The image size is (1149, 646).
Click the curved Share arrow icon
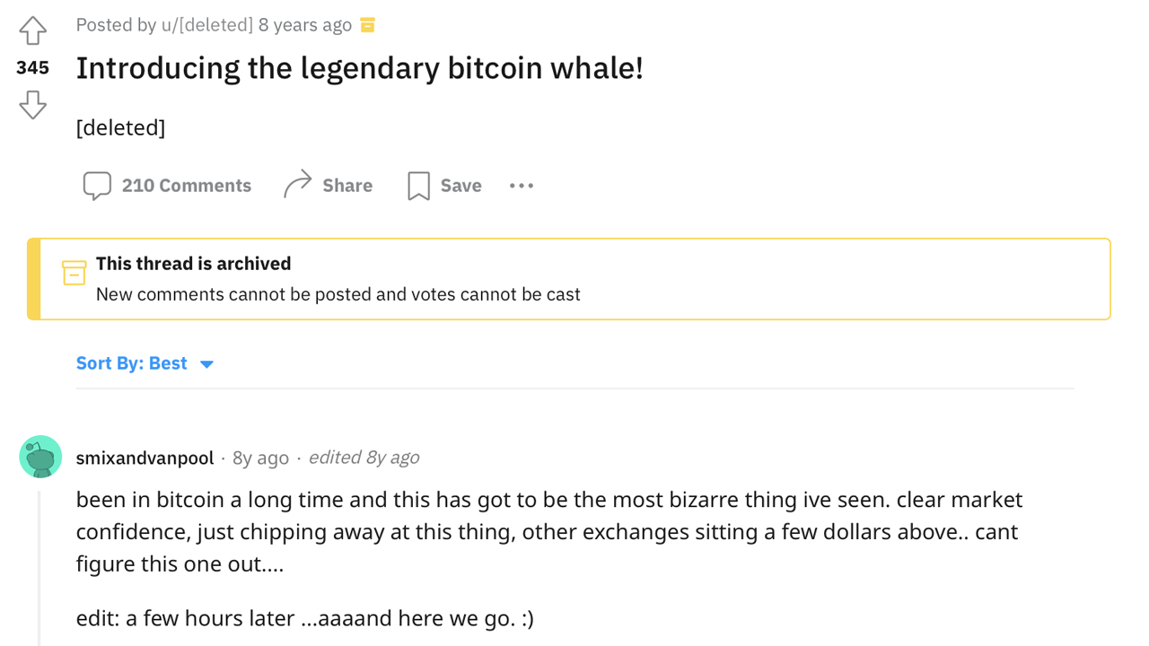tap(298, 185)
